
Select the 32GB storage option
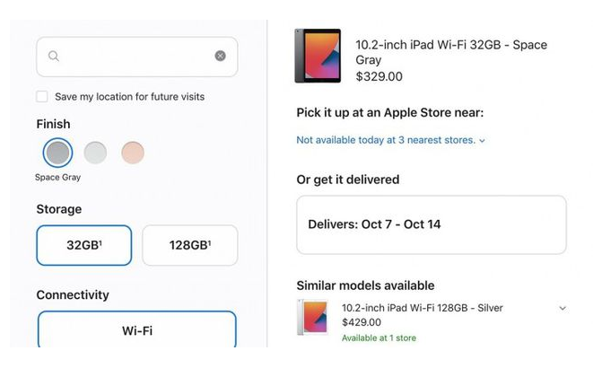click(x=83, y=245)
